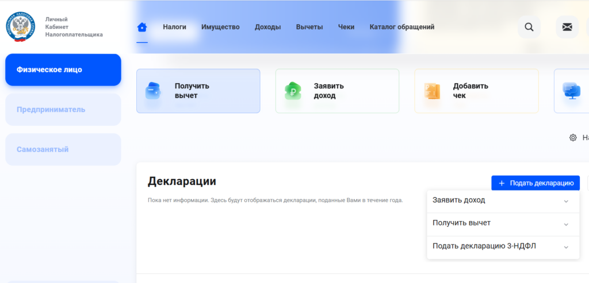Expand Подать декларацию 3-НДФЛ option
Viewport: 589px width, 283px height.
[x=565, y=247]
